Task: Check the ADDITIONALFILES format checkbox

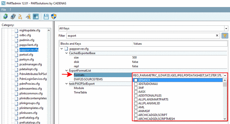Action: pyautogui.click(x=136, y=96)
